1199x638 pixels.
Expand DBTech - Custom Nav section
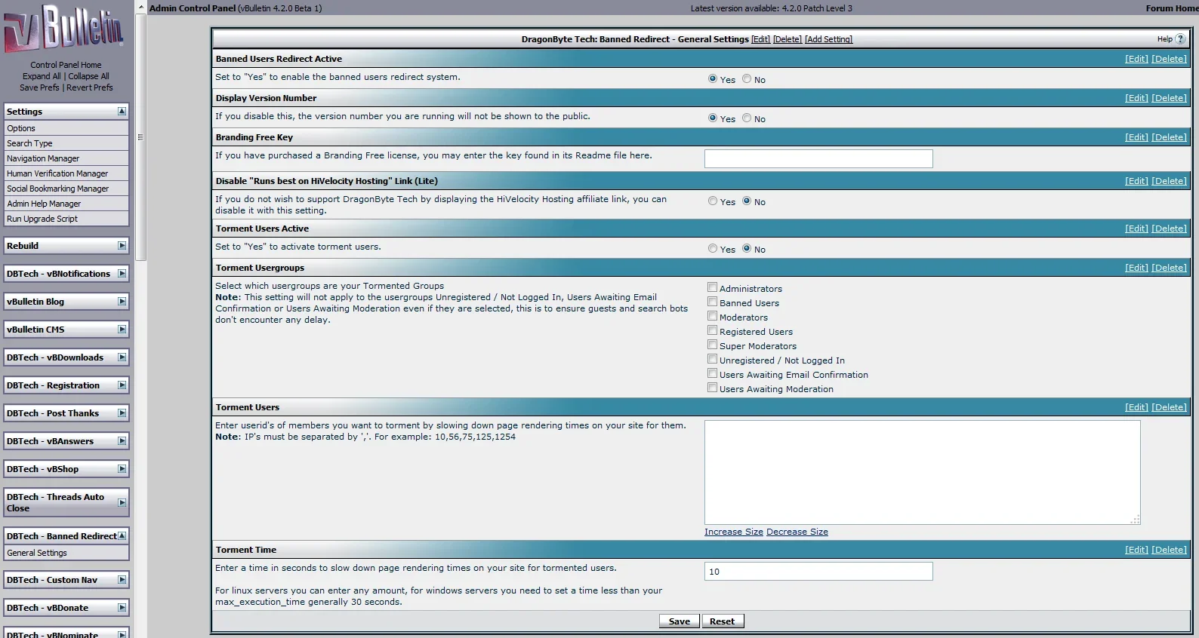(122, 579)
